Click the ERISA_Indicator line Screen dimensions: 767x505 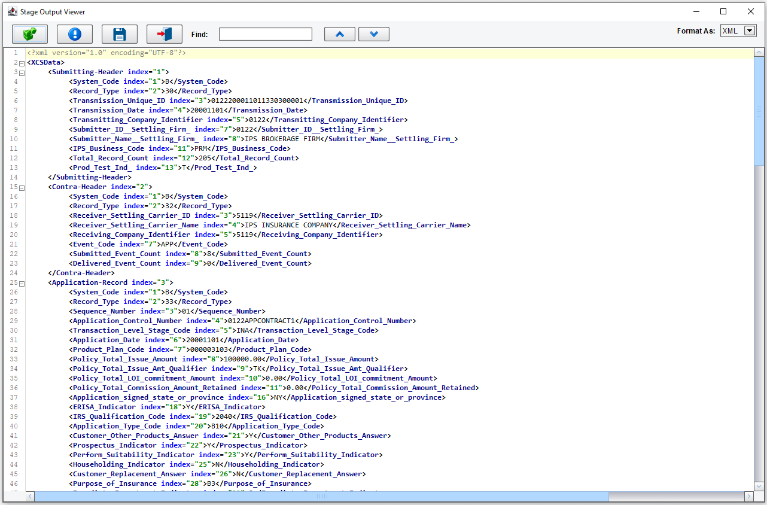pyautogui.click(x=167, y=407)
